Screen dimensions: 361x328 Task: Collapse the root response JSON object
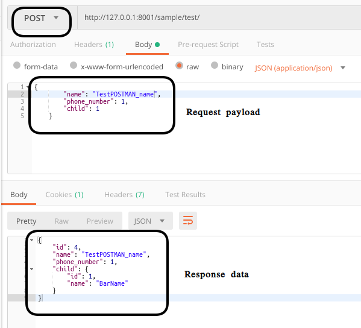(31, 240)
